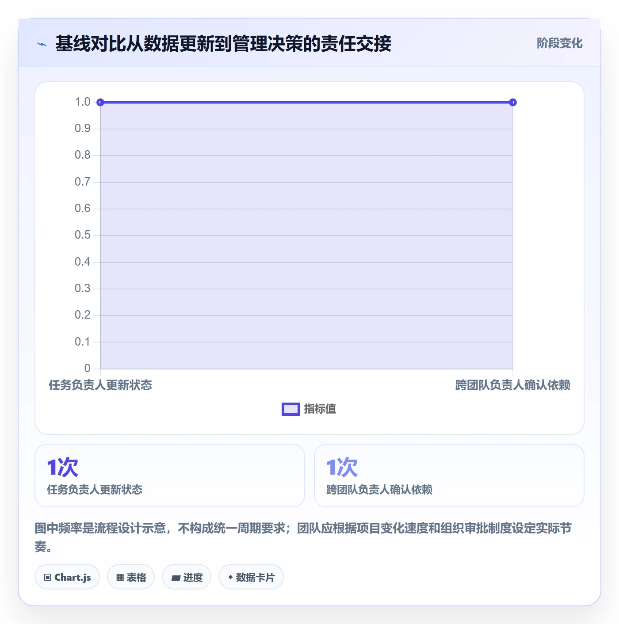Click the grid icon in 表格 tag

120,578
